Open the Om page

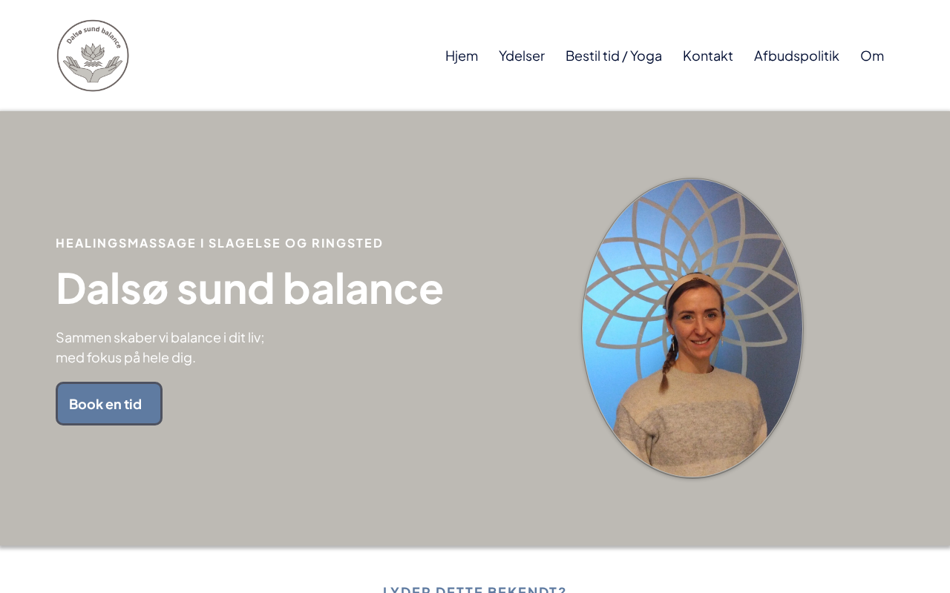[872, 56]
